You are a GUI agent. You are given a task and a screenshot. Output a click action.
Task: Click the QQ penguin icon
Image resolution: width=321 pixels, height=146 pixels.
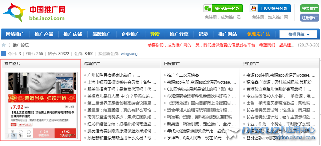pos(254,8)
